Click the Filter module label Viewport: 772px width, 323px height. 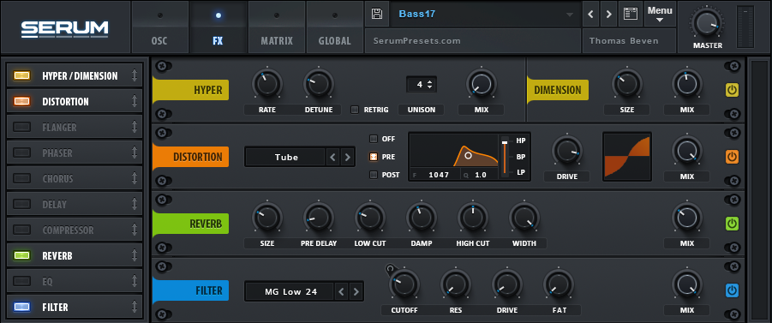[191, 291]
